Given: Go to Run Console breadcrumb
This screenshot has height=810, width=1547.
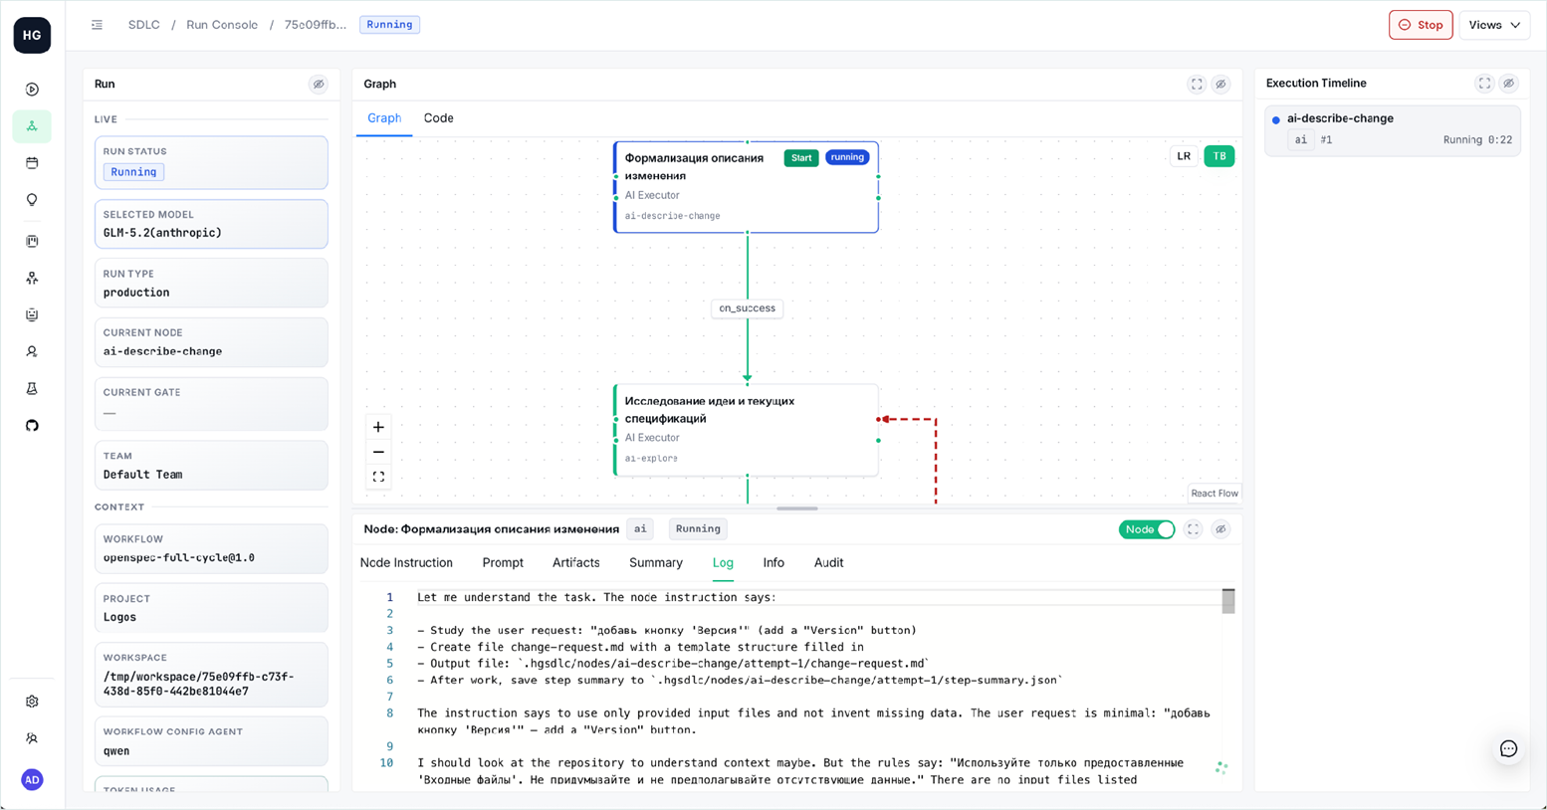Looking at the screenshot, I should pyautogui.click(x=222, y=25).
